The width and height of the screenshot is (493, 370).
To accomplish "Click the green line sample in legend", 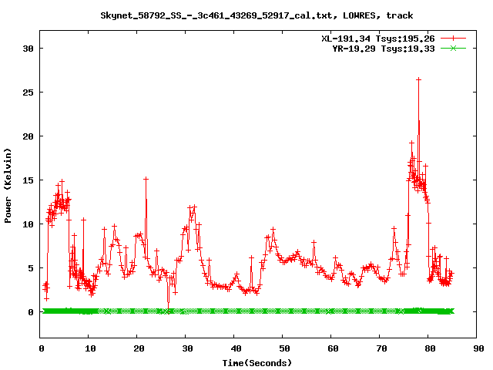I will point(453,48).
